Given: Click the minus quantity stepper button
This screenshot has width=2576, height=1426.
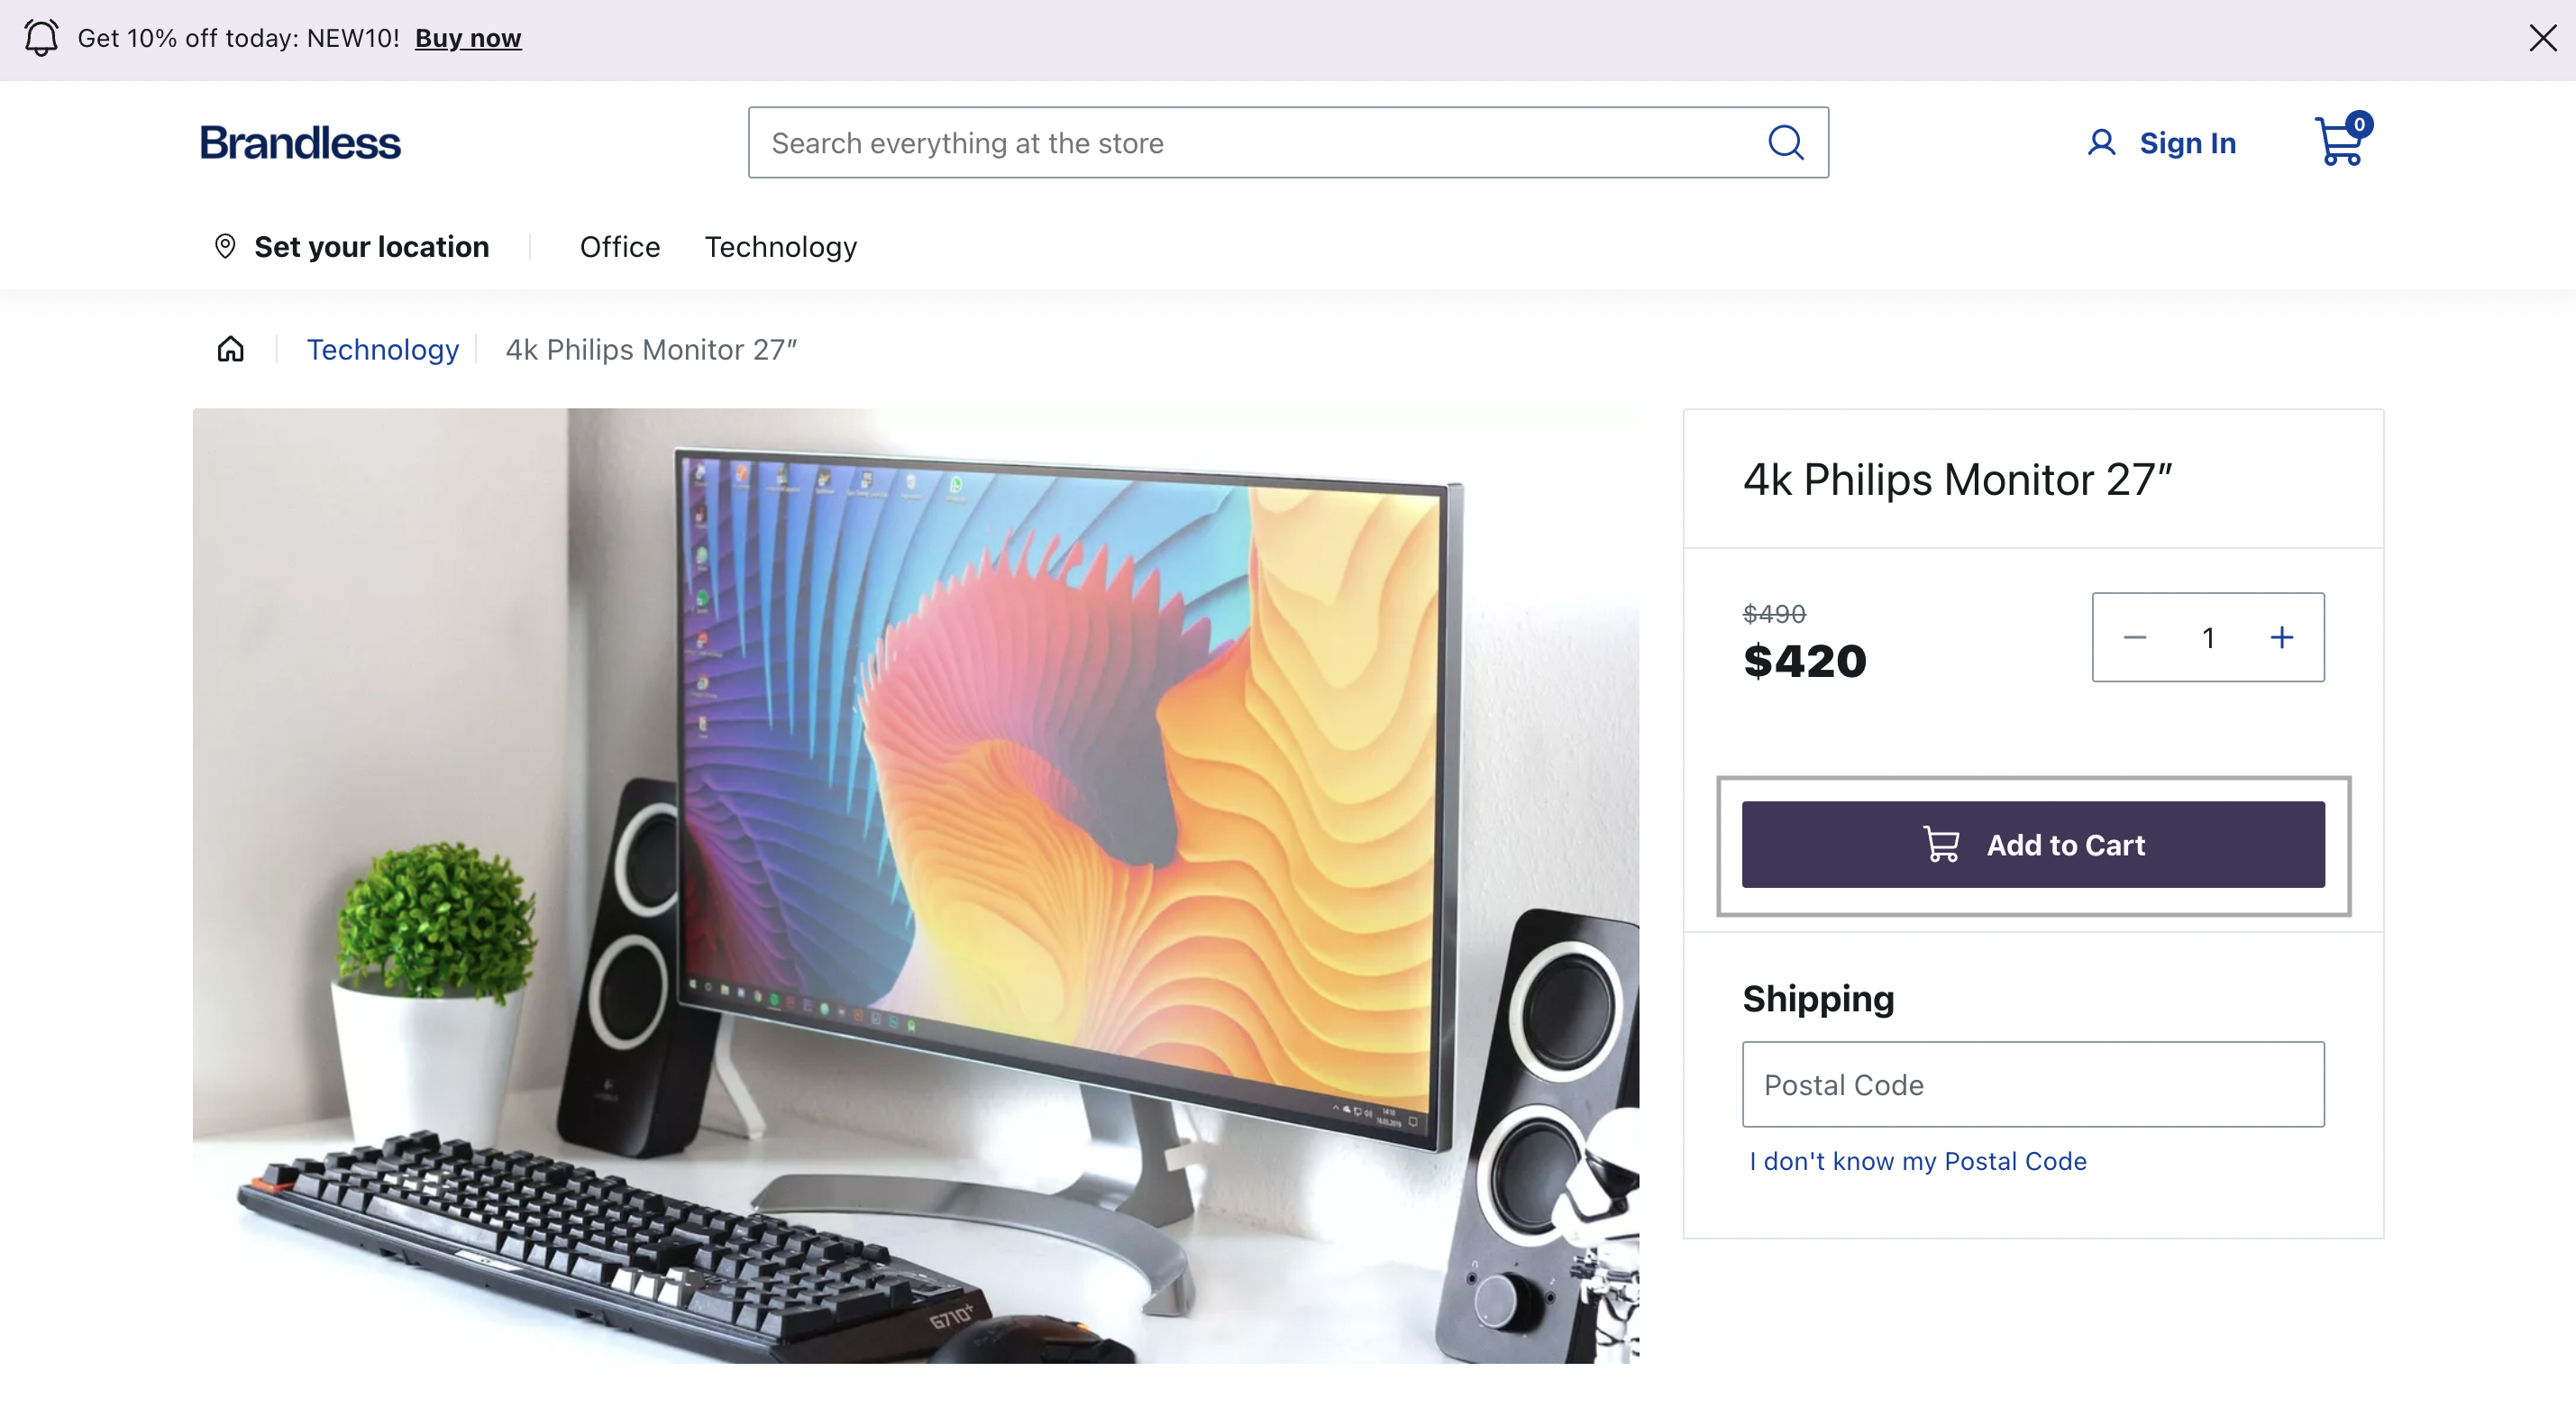Looking at the screenshot, I should (x=2133, y=635).
